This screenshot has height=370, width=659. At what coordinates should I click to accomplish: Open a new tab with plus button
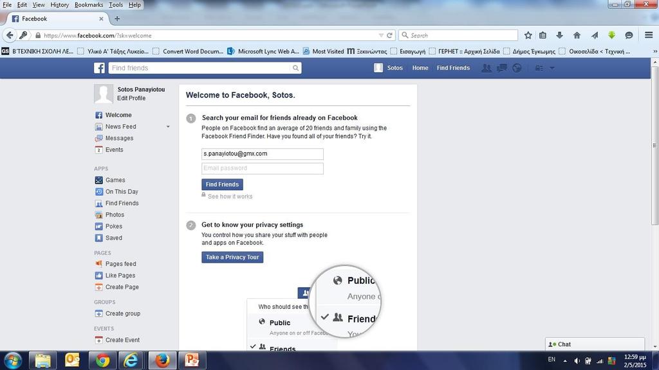[x=117, y=19]
